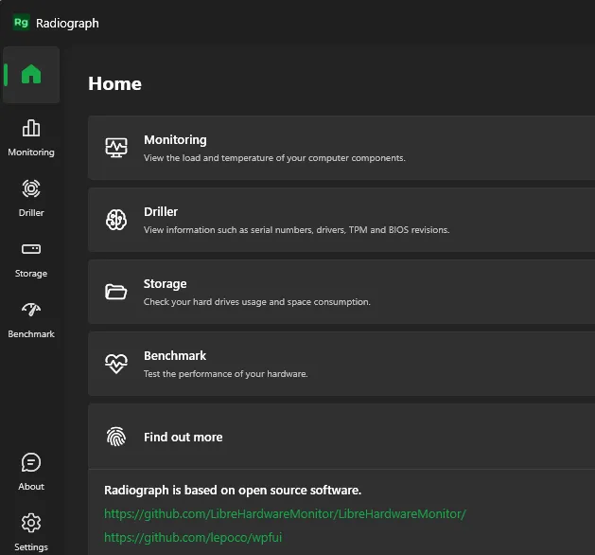Select the Storage card title
The image size is (595, 555).
pos(166,284)
